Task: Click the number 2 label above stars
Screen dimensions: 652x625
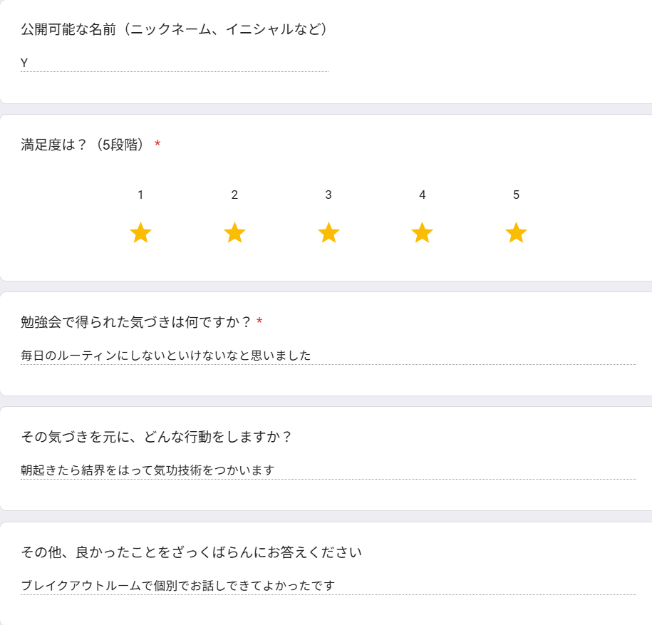Action: tap(234, 195)
